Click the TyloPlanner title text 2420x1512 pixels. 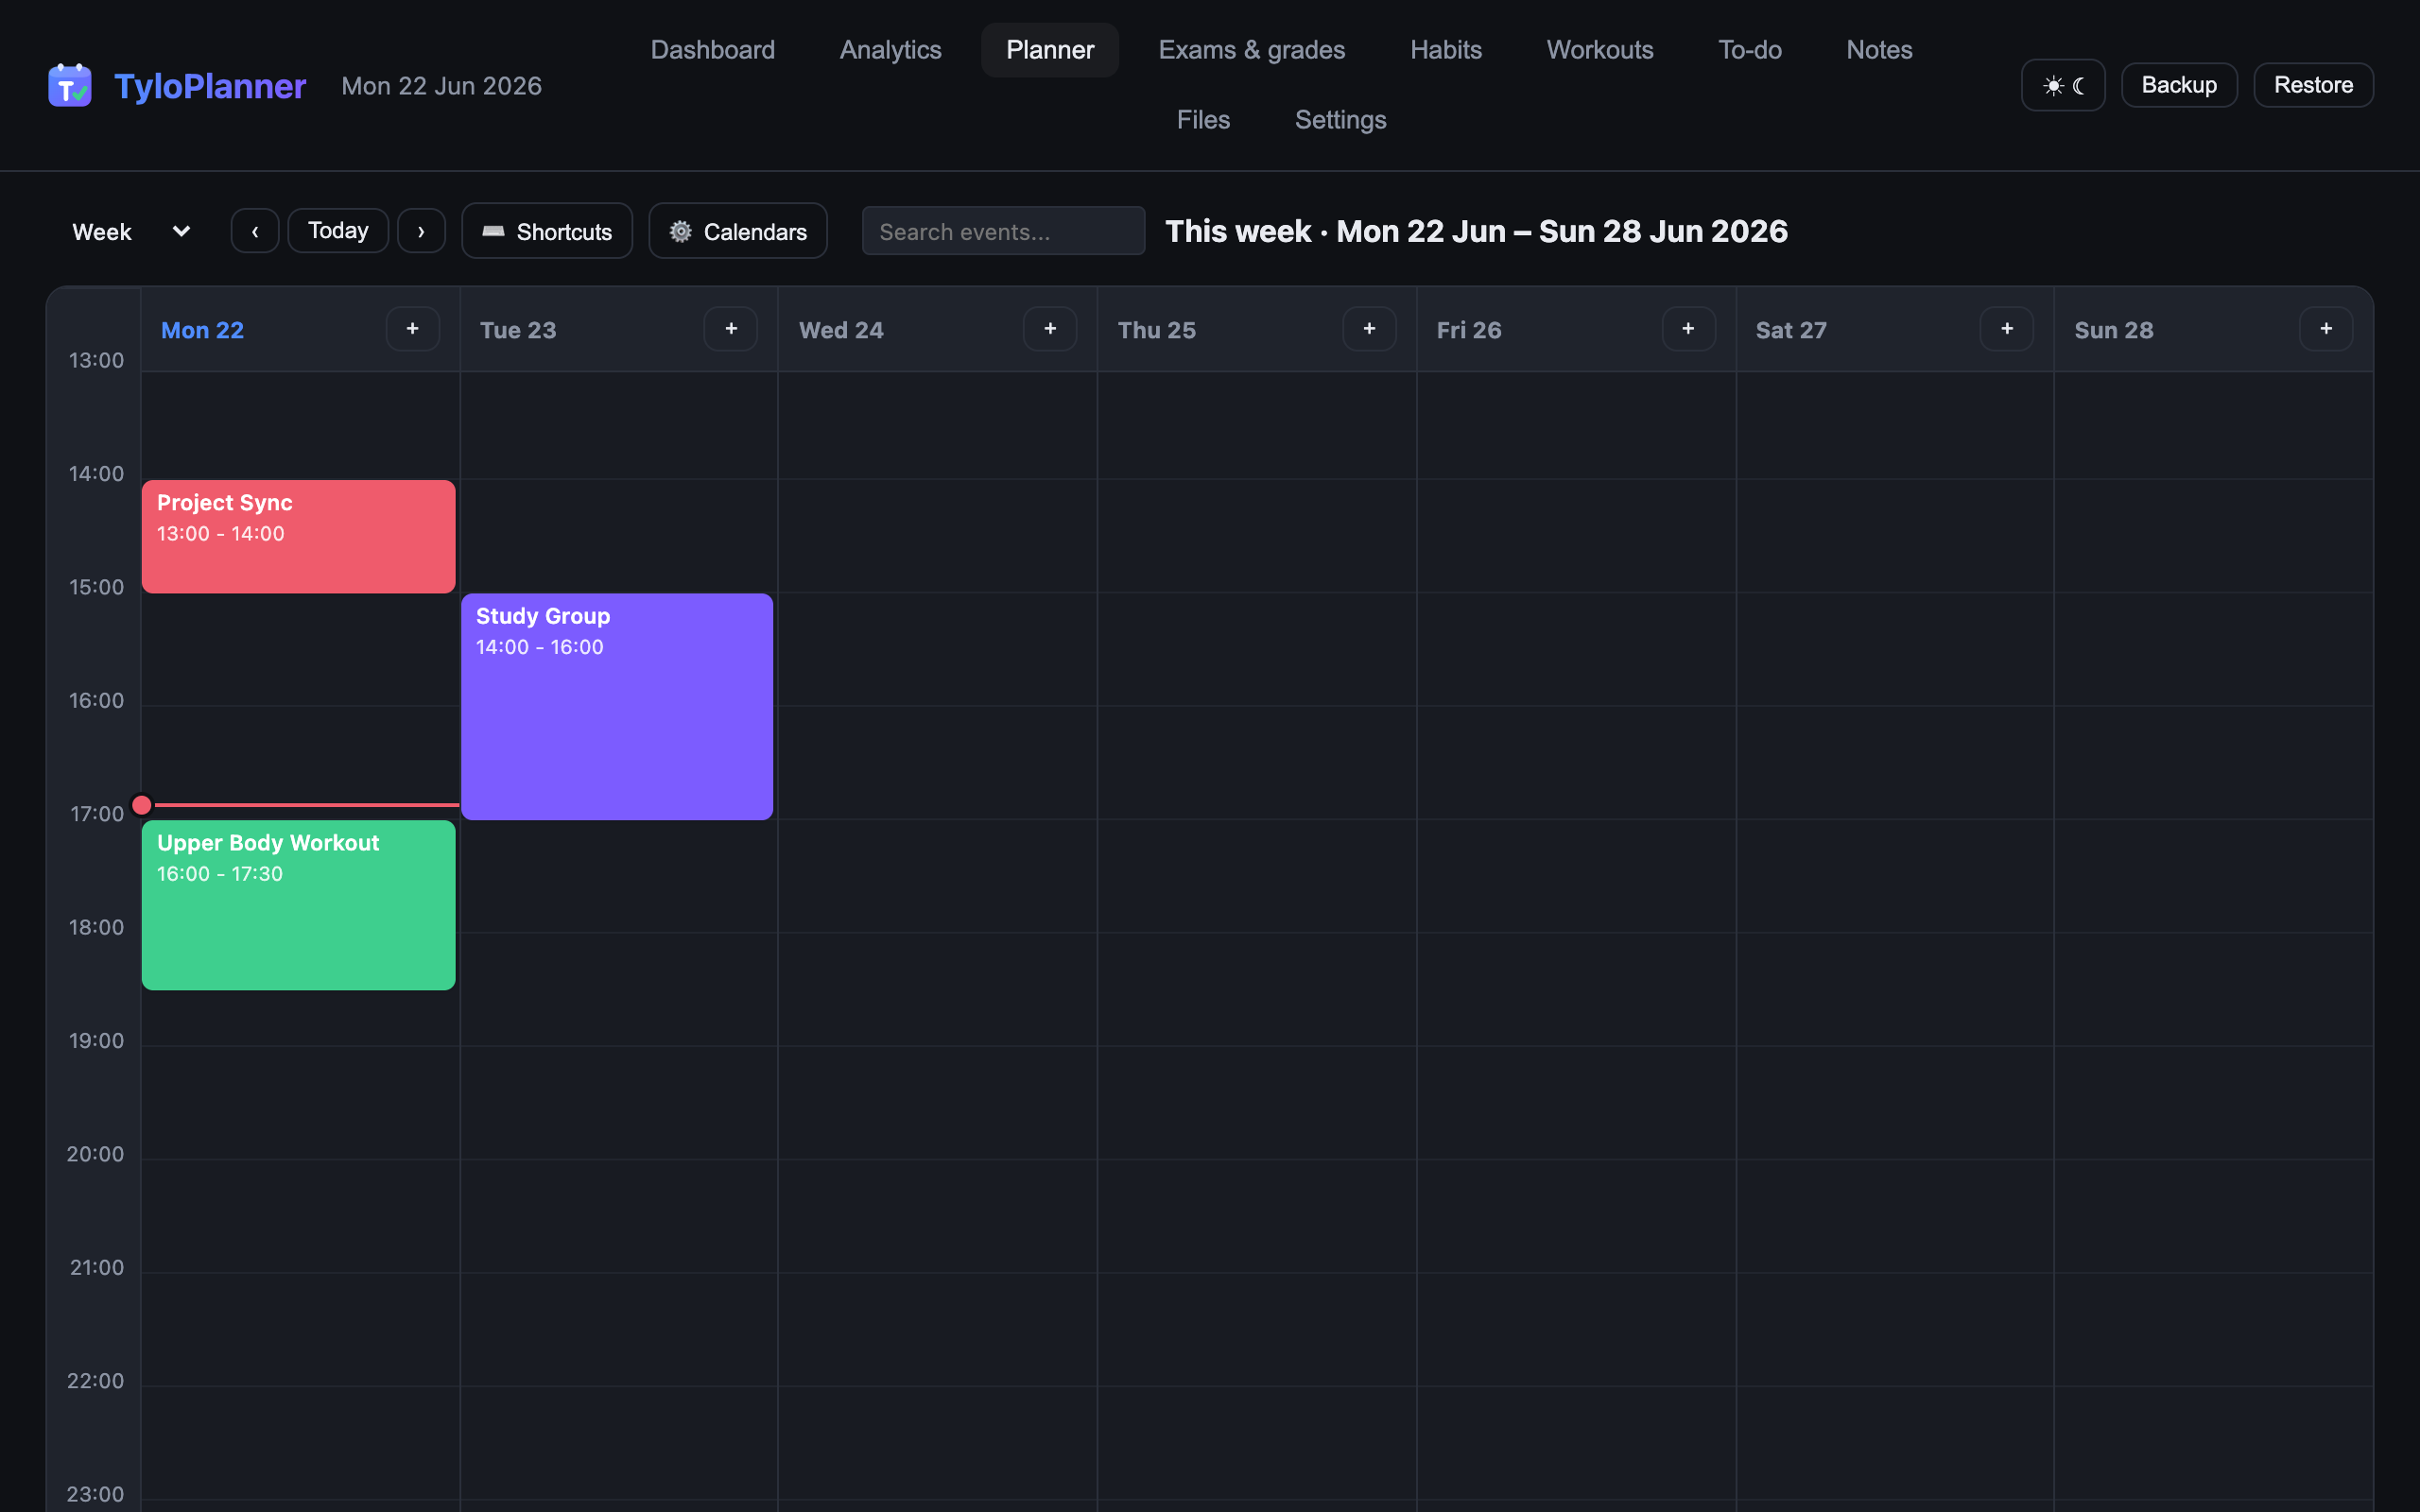210,86
